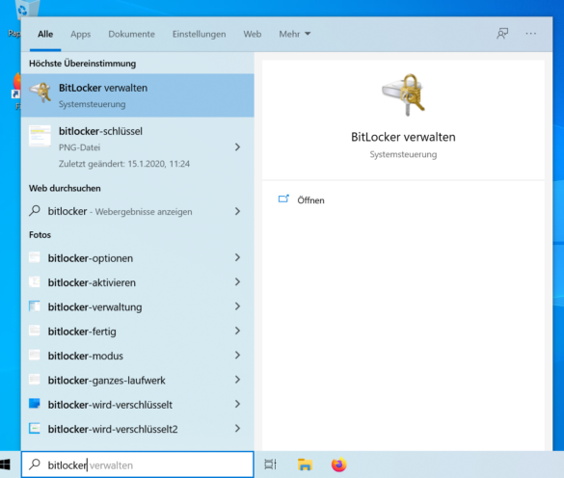Click the bitlocker-ganzes-laufwerk file icon
Screen dimensions: 564x478
click(x=35, y=380)
